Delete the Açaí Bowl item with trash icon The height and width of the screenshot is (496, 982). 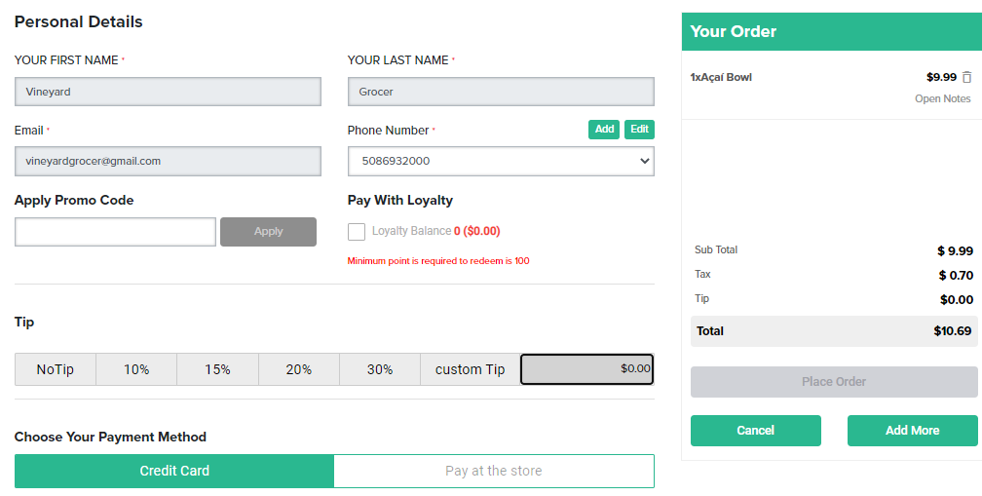pos(967,77)
